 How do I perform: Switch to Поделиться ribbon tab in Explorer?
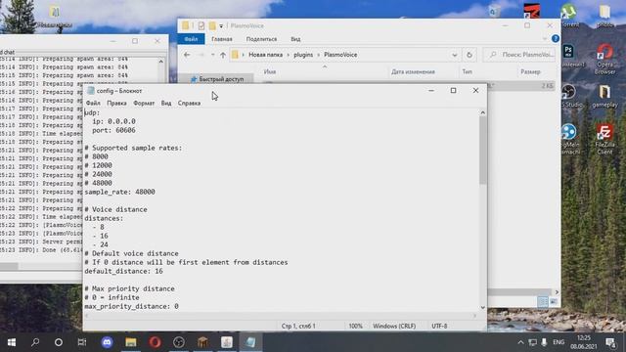tap(261, 39)
